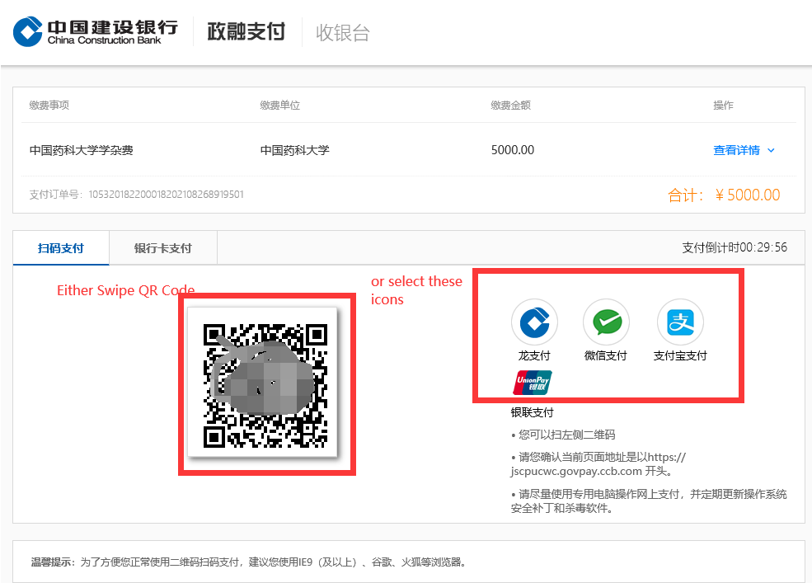Open the 查看详情 link

pos(736,151)
